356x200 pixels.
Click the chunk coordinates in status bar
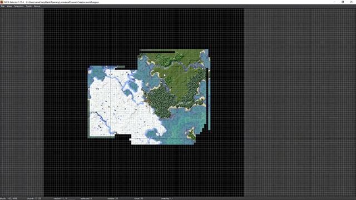click(34, 198)
